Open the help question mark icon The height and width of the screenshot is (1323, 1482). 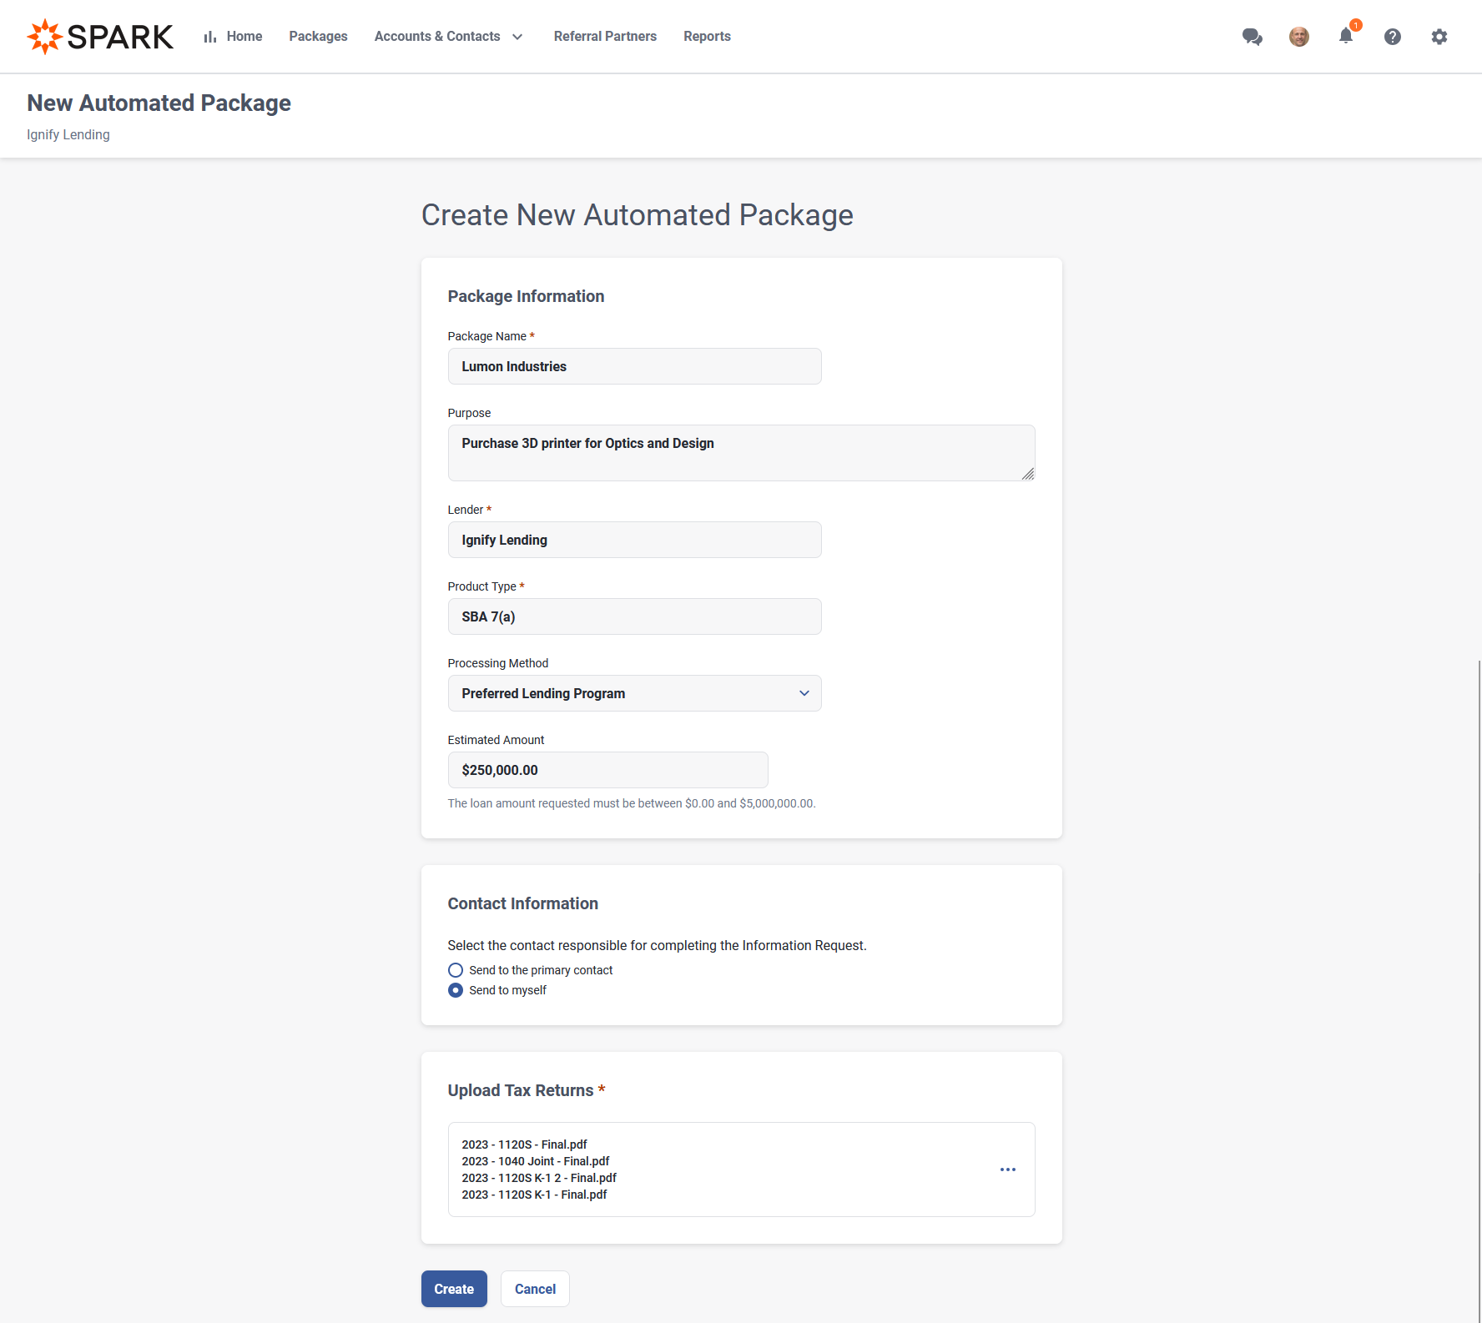1392,37
